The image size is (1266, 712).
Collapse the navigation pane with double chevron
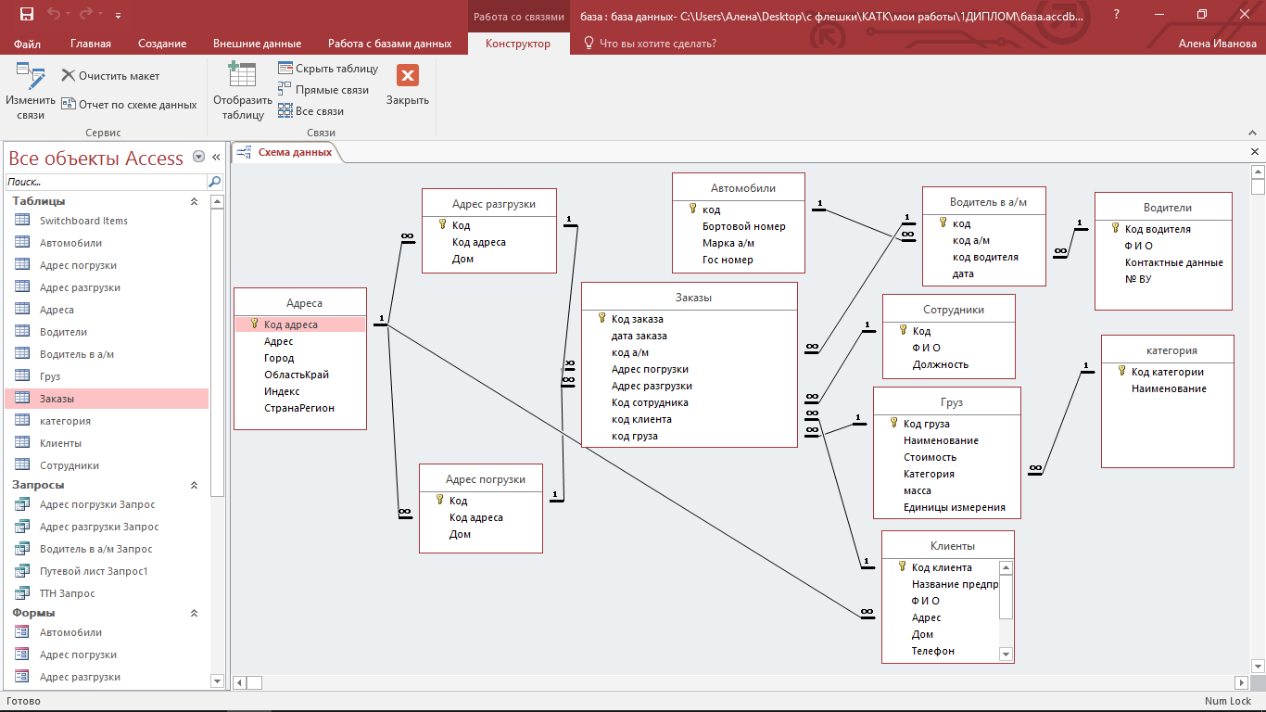[217, 158]
